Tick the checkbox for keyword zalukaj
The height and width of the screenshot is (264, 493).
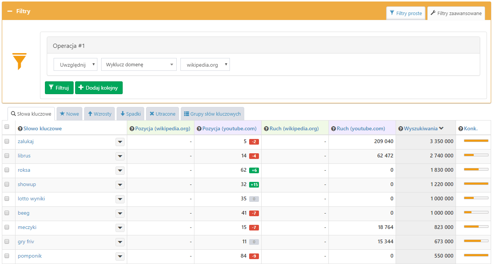click(x=7, y=141)
